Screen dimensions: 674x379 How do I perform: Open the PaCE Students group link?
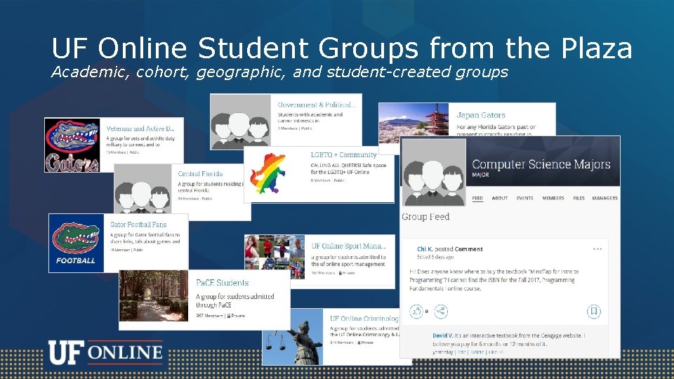pos(223,283)
